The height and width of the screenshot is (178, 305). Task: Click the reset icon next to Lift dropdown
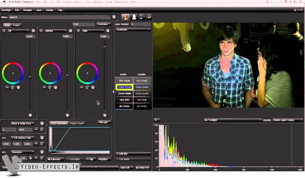[33, 31]
